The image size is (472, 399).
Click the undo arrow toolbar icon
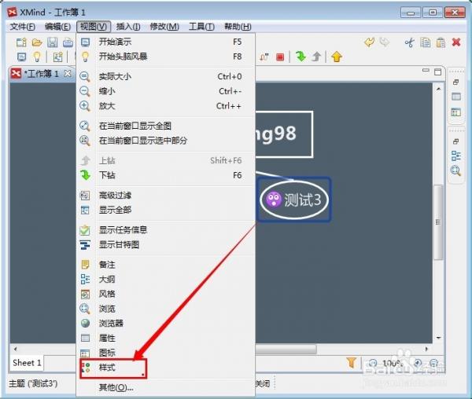[x=370, y=42]
